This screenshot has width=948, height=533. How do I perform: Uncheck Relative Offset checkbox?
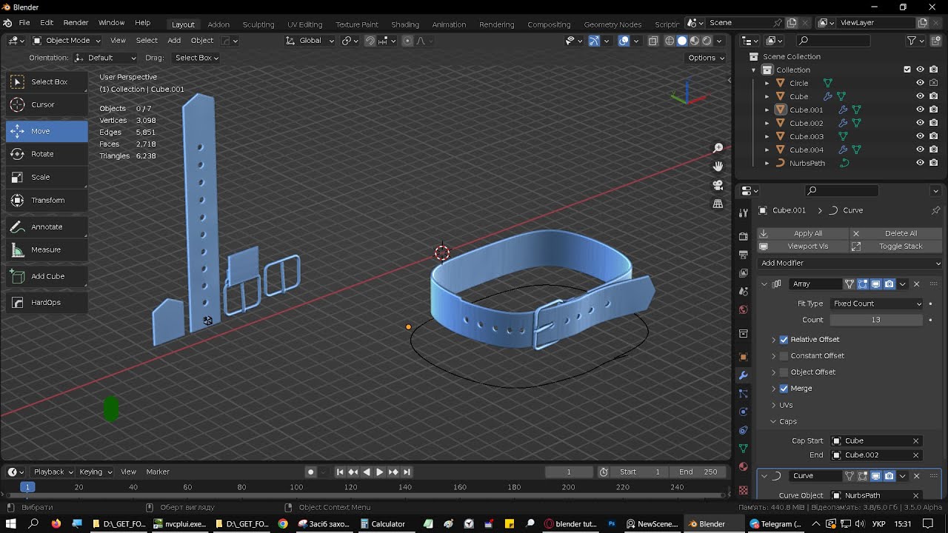[x=784, y=339]
